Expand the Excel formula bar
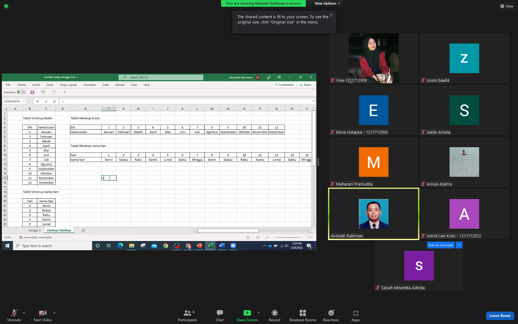Image resolution: width=518 pixels, height=324 pixels. (313, 101)
